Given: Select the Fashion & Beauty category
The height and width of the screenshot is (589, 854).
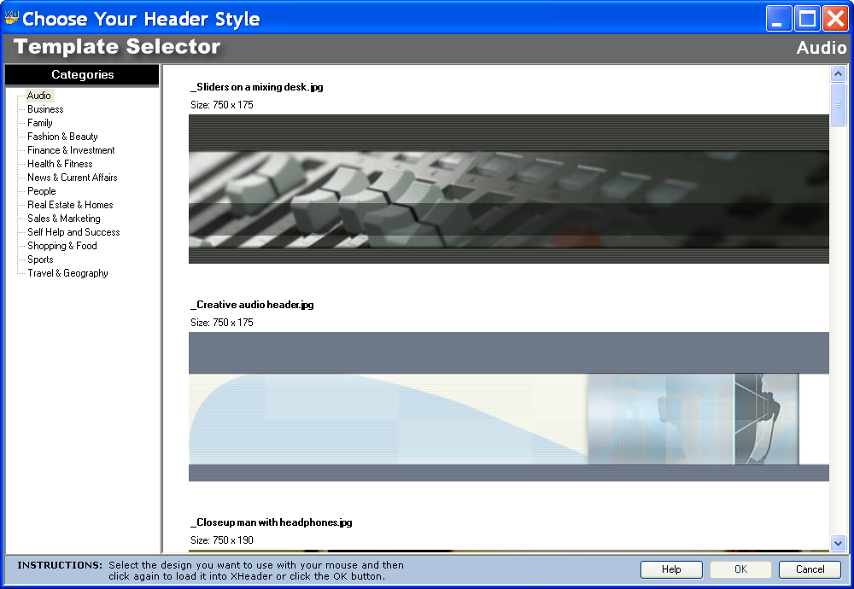Looking at the screenshot, I should point(62,136).
